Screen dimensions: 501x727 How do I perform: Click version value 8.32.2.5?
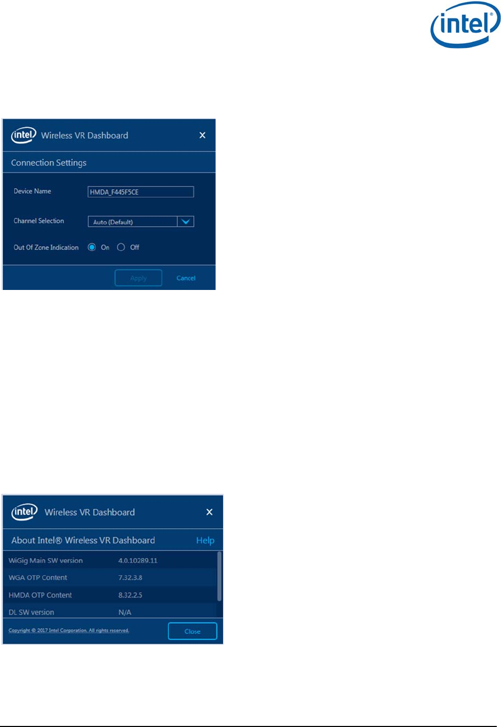tap(130, 595)
